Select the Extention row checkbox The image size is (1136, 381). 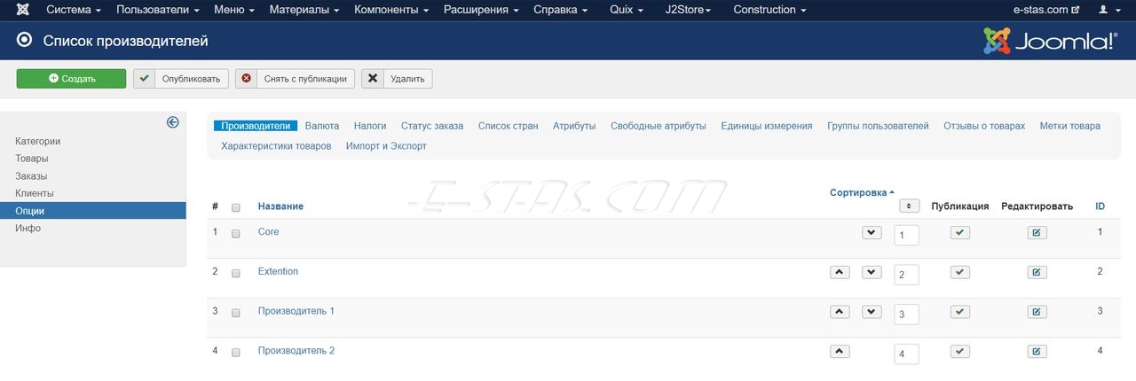pyautogui.click(x=235, y=274)
